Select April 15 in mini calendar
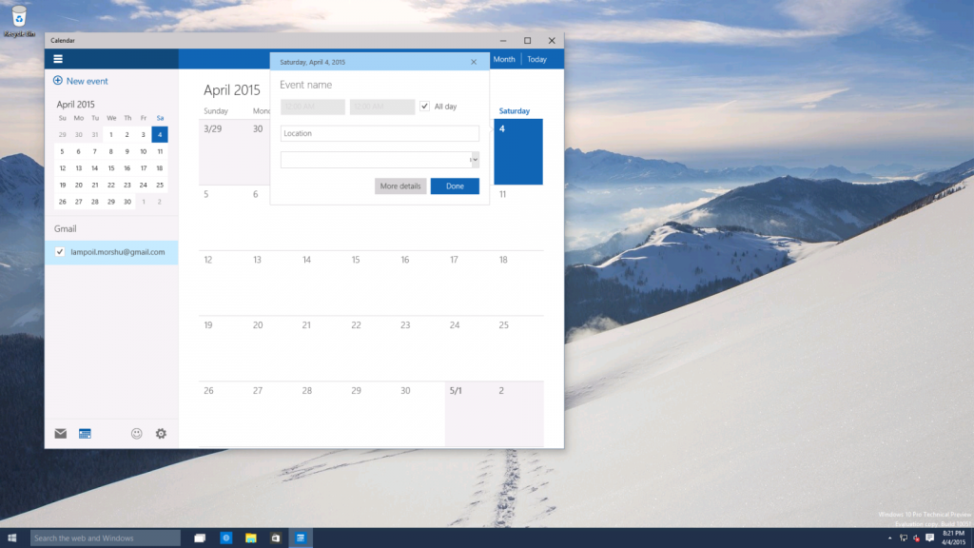Screen dimensions: 974x548 pos(110,167)
